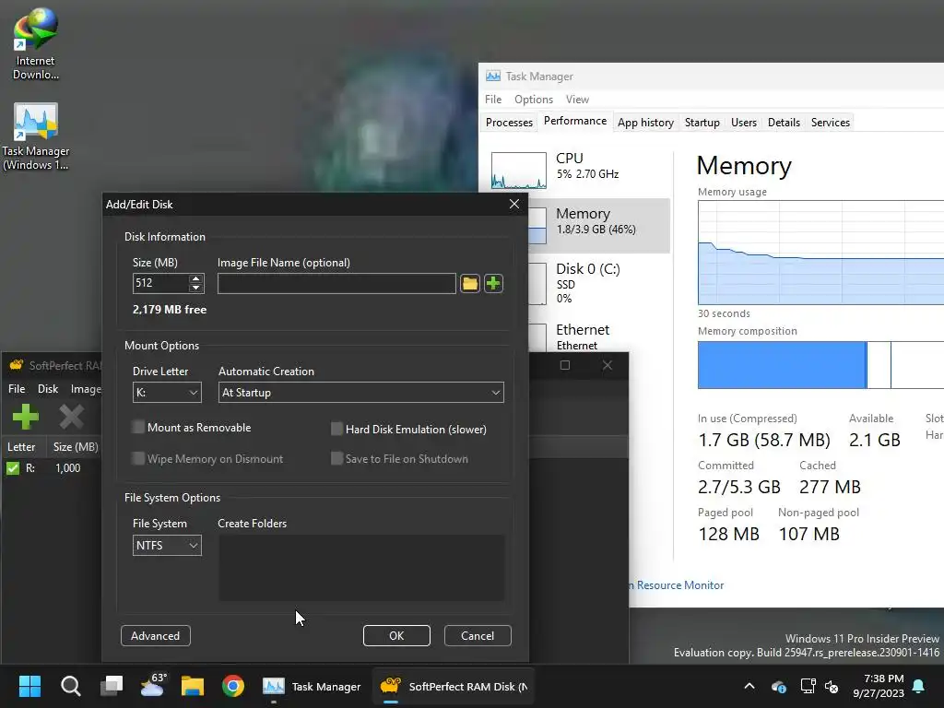This screenshot has height=708, width=944.
Task: Switch to Task Manager taskbar button
Action: (x=312, y=686)
